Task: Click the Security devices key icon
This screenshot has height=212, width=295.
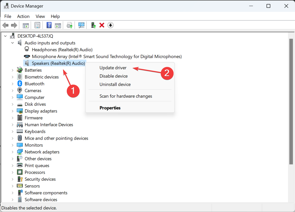Action: pos(20,179)
